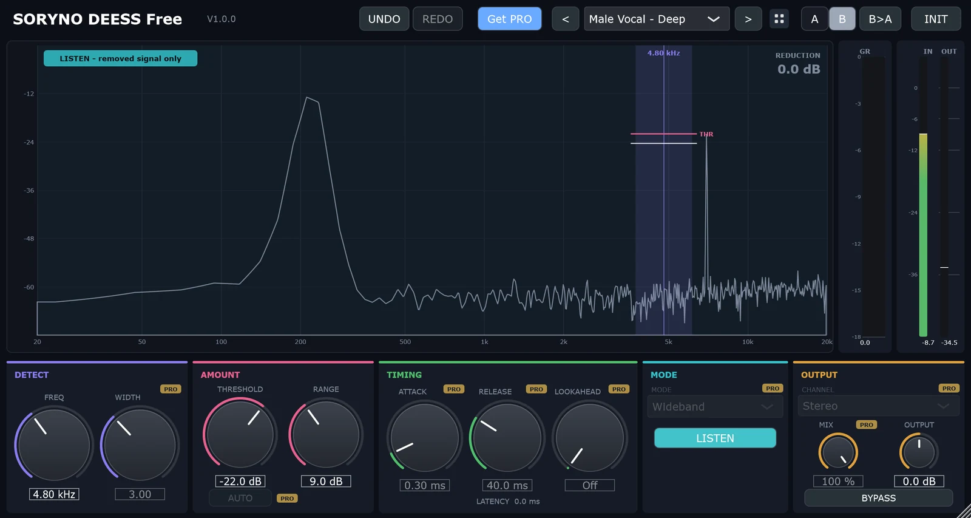Click the PRO badge next to WIDTH
This screenshot has width=971, height=518.
[x=171, y=389]
